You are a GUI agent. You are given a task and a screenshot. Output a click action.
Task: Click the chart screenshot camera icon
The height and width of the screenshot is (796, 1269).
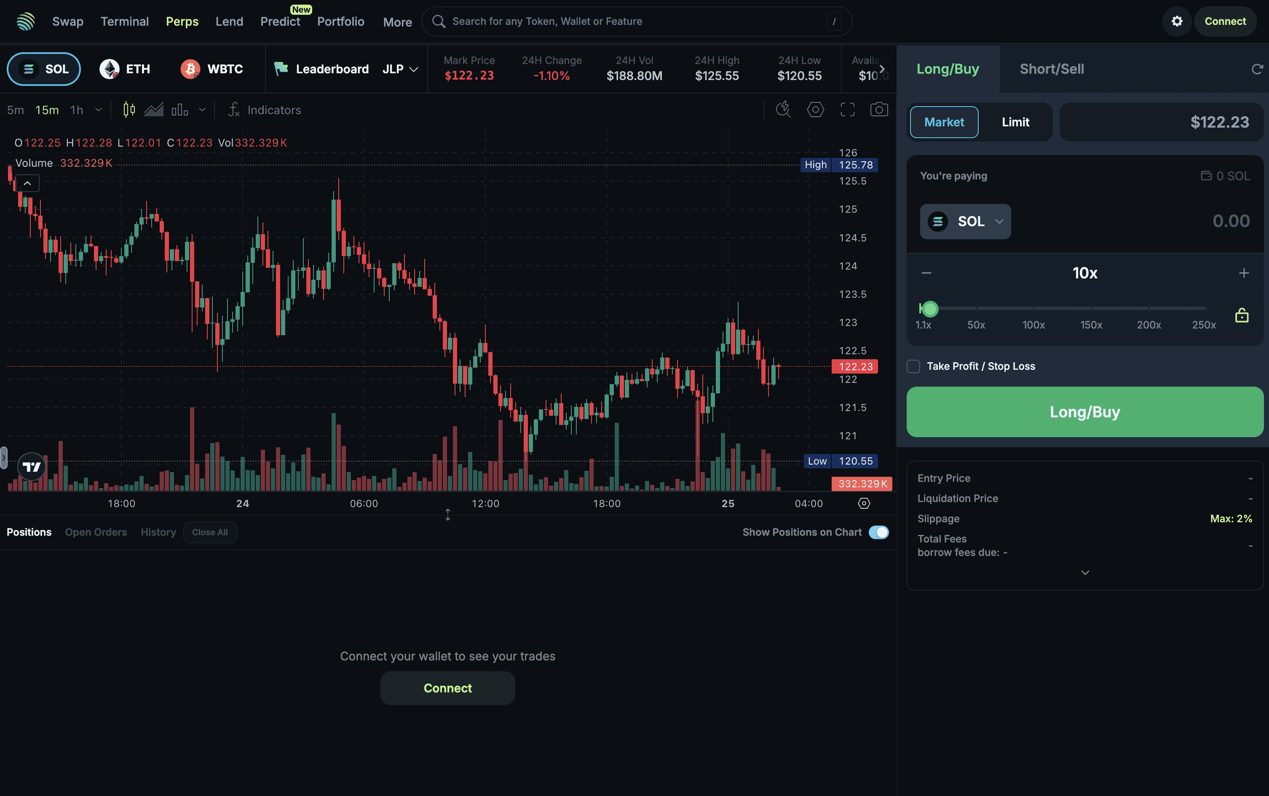tap(879, 110)
